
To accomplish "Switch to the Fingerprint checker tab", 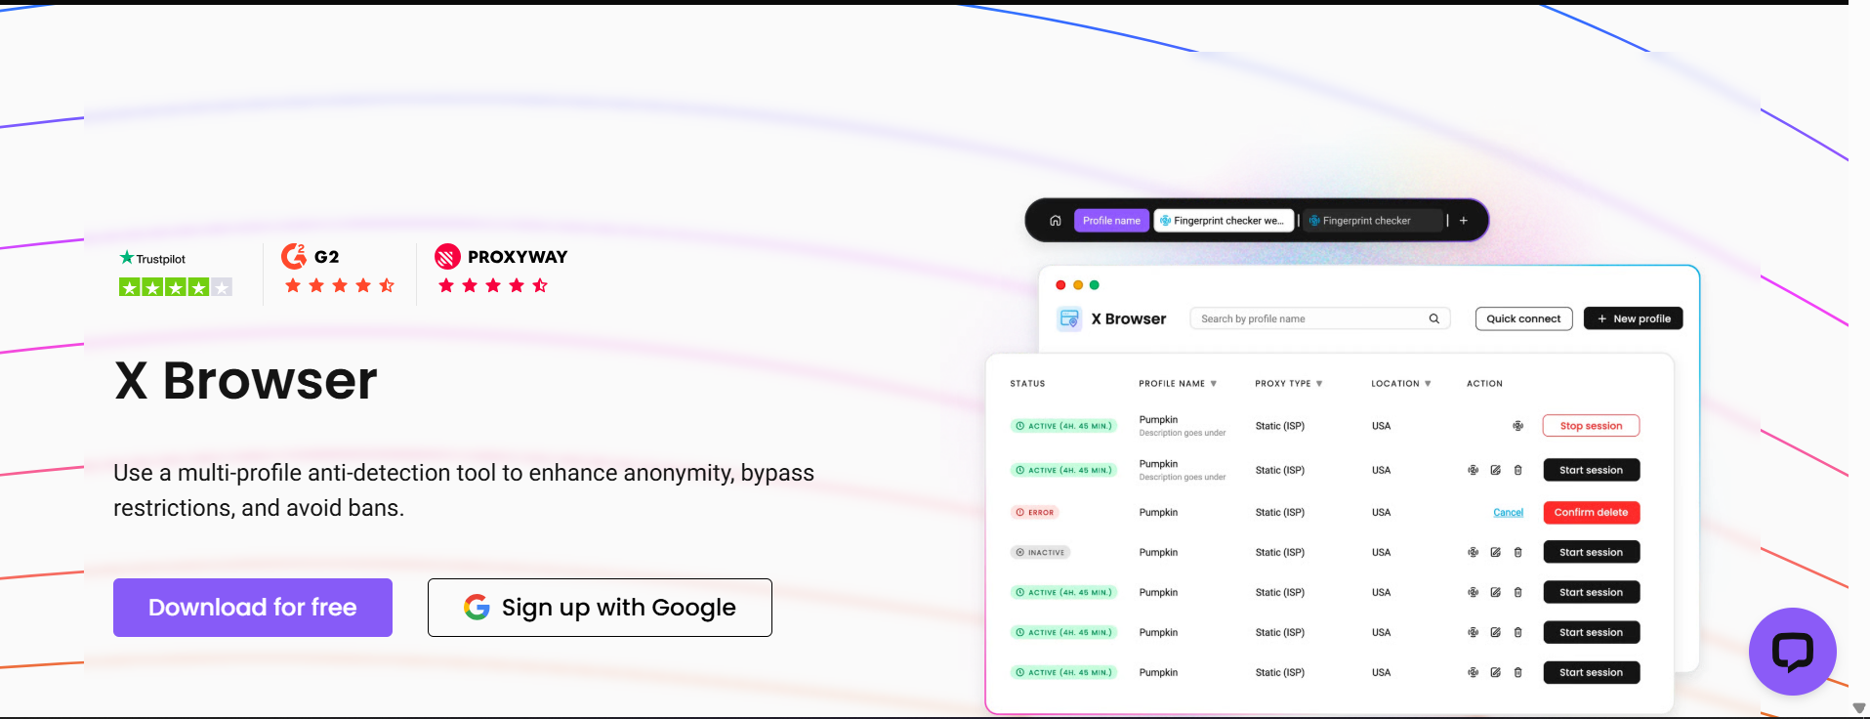I will tap(1361, 220).
